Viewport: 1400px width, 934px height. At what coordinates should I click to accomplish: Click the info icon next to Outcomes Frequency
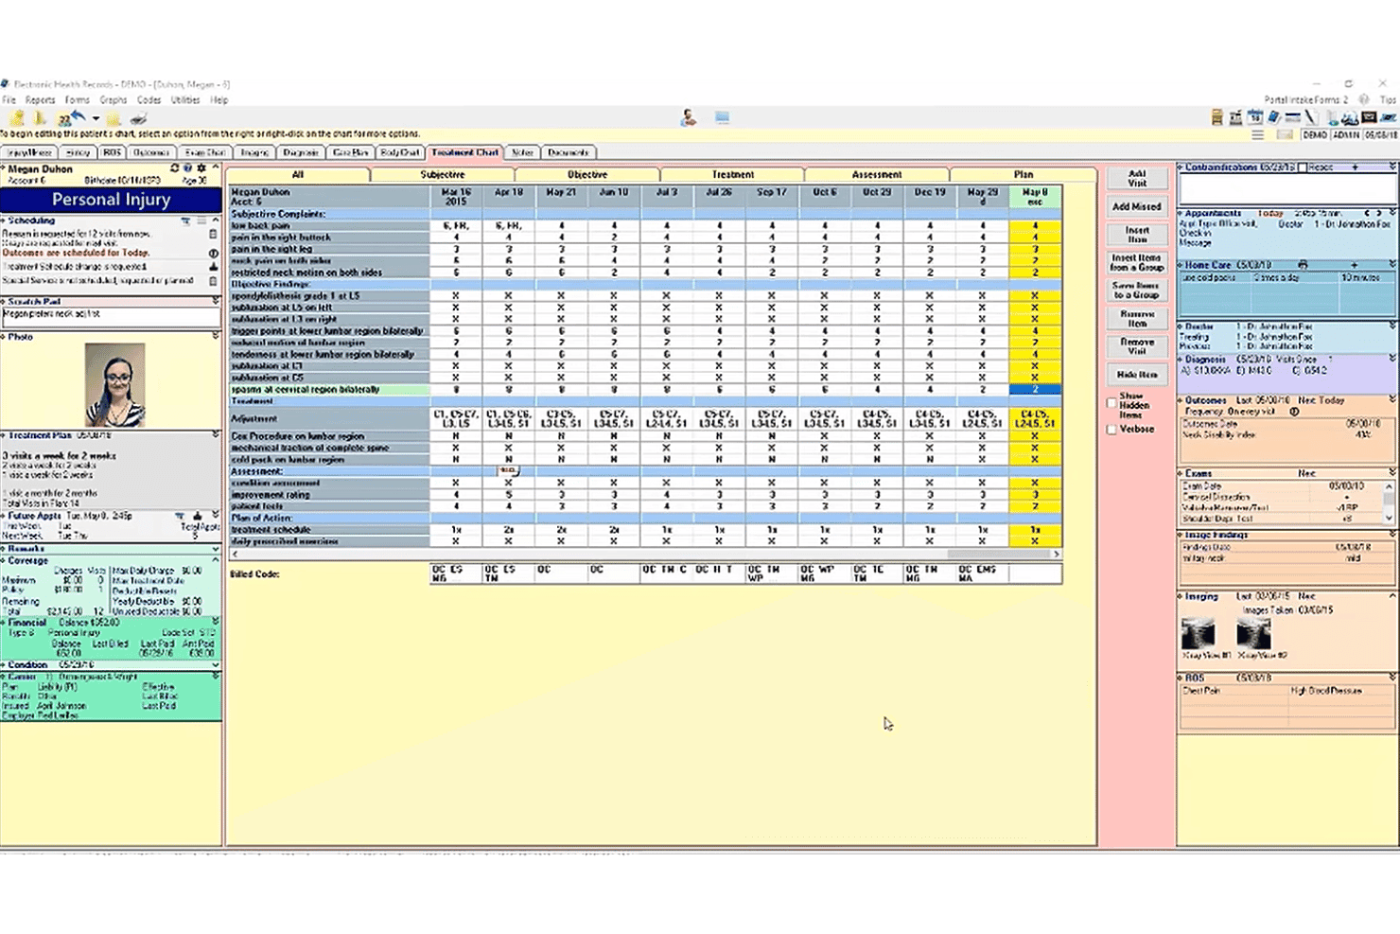1294,412
